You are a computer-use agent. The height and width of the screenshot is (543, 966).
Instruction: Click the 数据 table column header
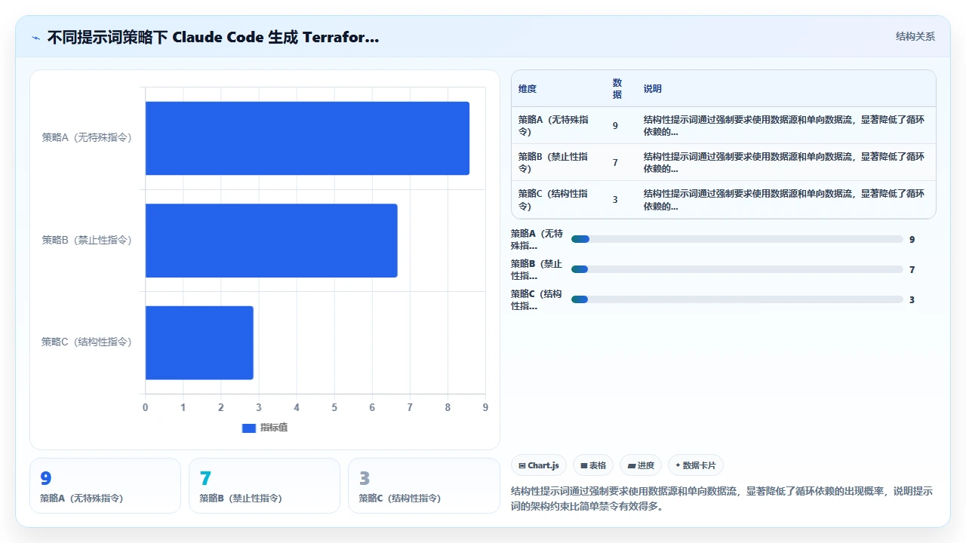(617, 89)
